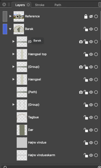The image size is (101, 168).
Task: Open the Layers panel options menu icon
Action: pyautogui.click(x=100, y=5)
